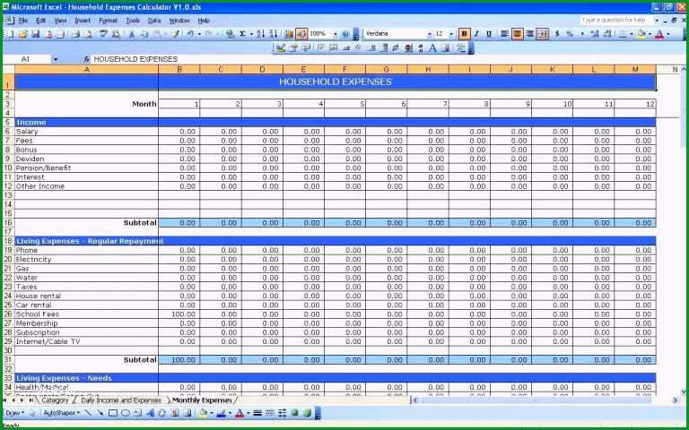Increase decimal places
Screen dimensions: 689x430
click(595, 34)
